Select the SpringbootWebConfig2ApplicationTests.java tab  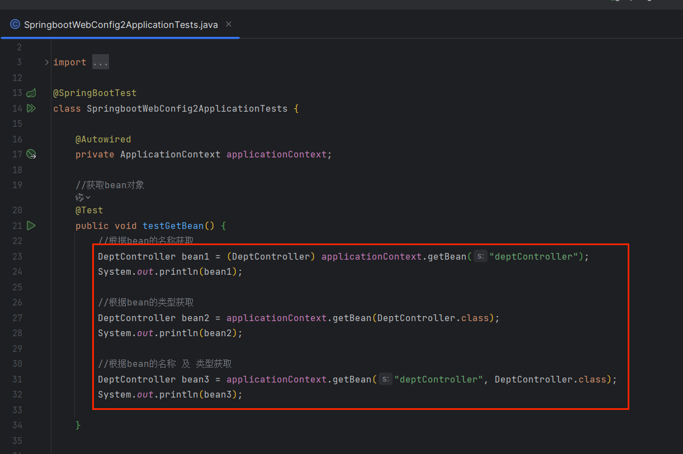tap(121, 25)
